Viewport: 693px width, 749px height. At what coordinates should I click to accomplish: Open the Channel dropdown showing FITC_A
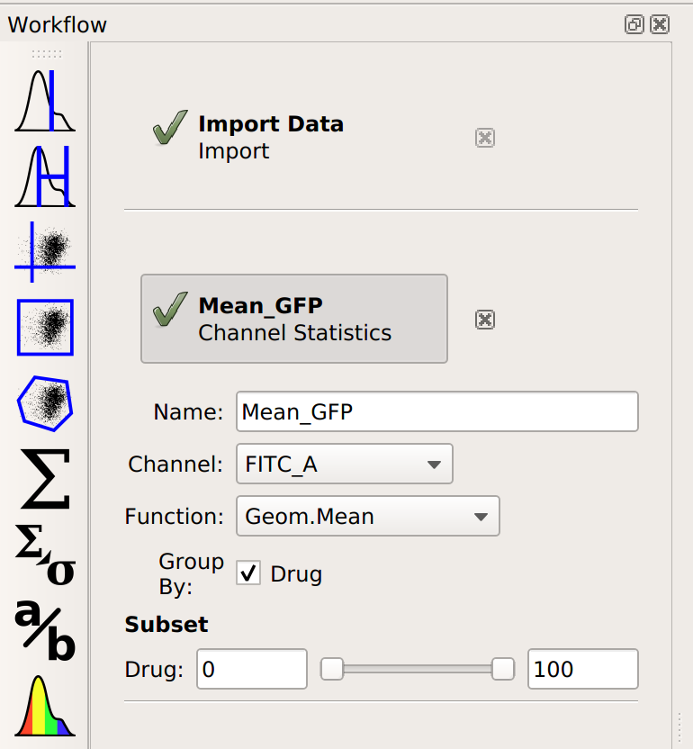click(345, 464)
